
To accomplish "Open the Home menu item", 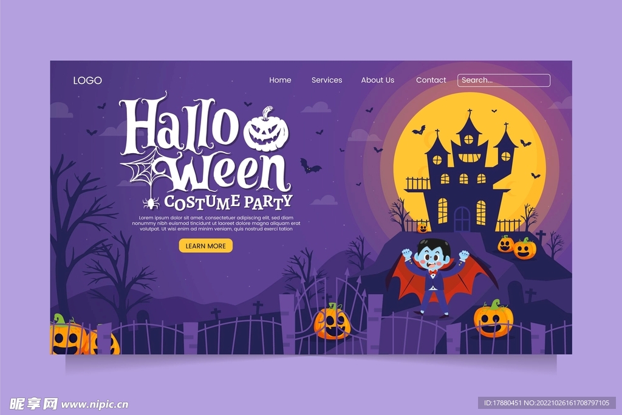I will pyautogui.click(x=280, y=80).
